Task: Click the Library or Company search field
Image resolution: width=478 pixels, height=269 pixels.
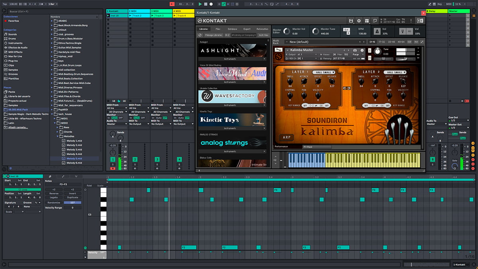Action: tap(243, 35)
